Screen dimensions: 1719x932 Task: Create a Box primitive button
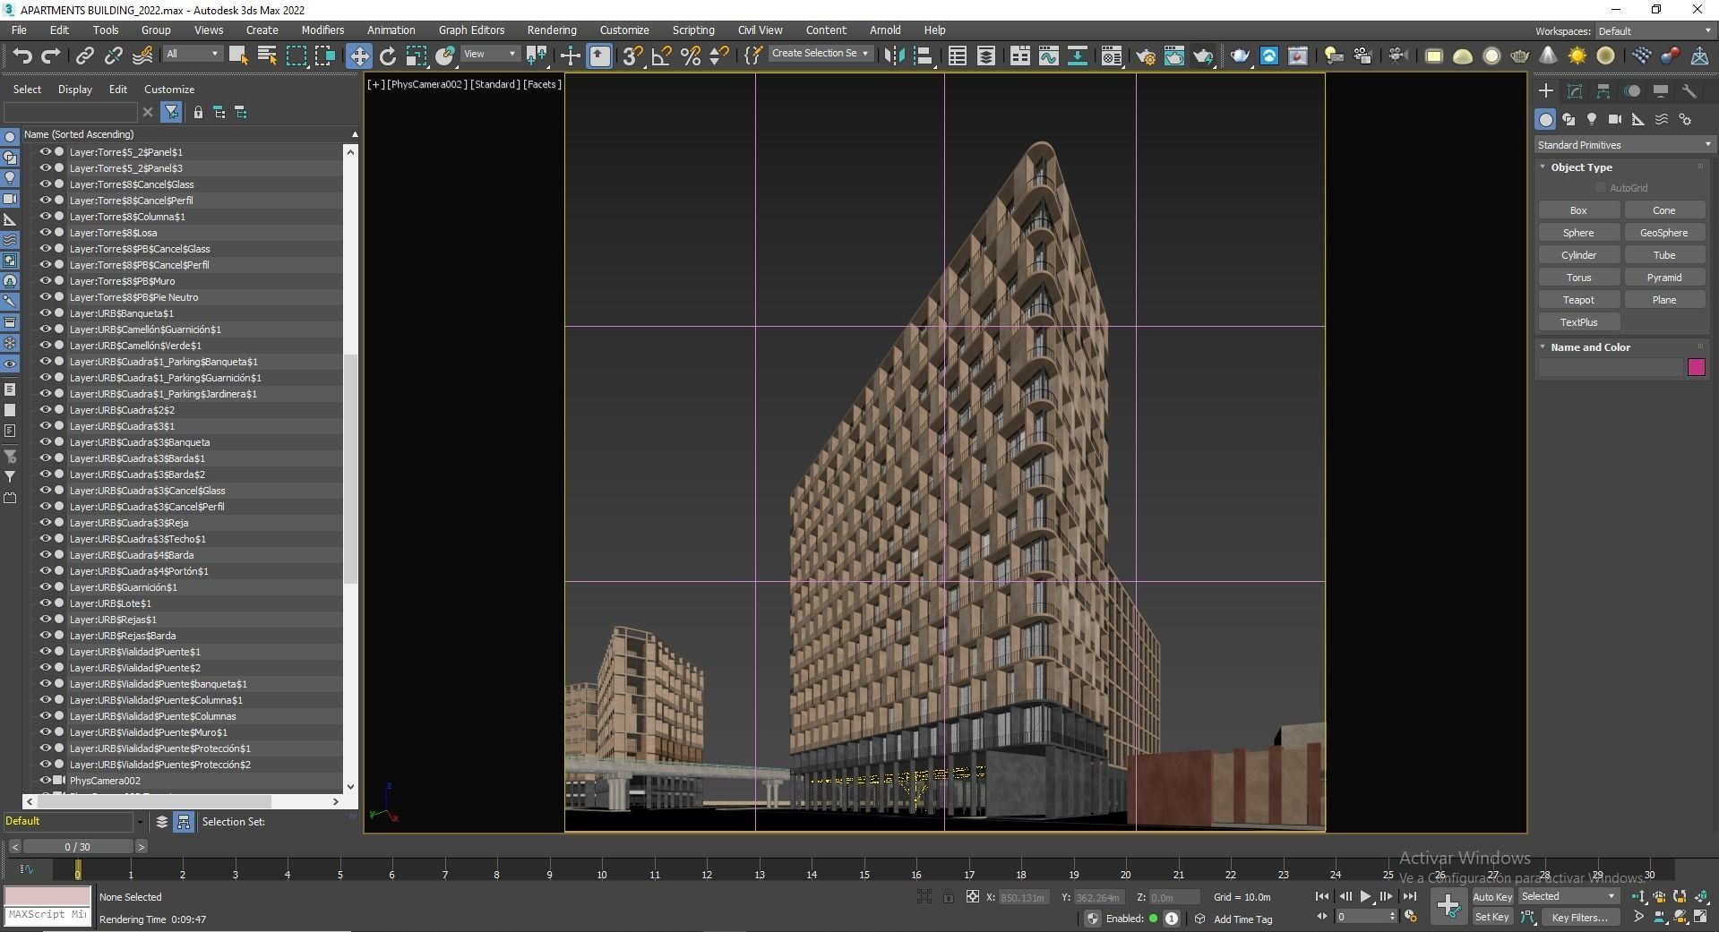coord(1578,210)
